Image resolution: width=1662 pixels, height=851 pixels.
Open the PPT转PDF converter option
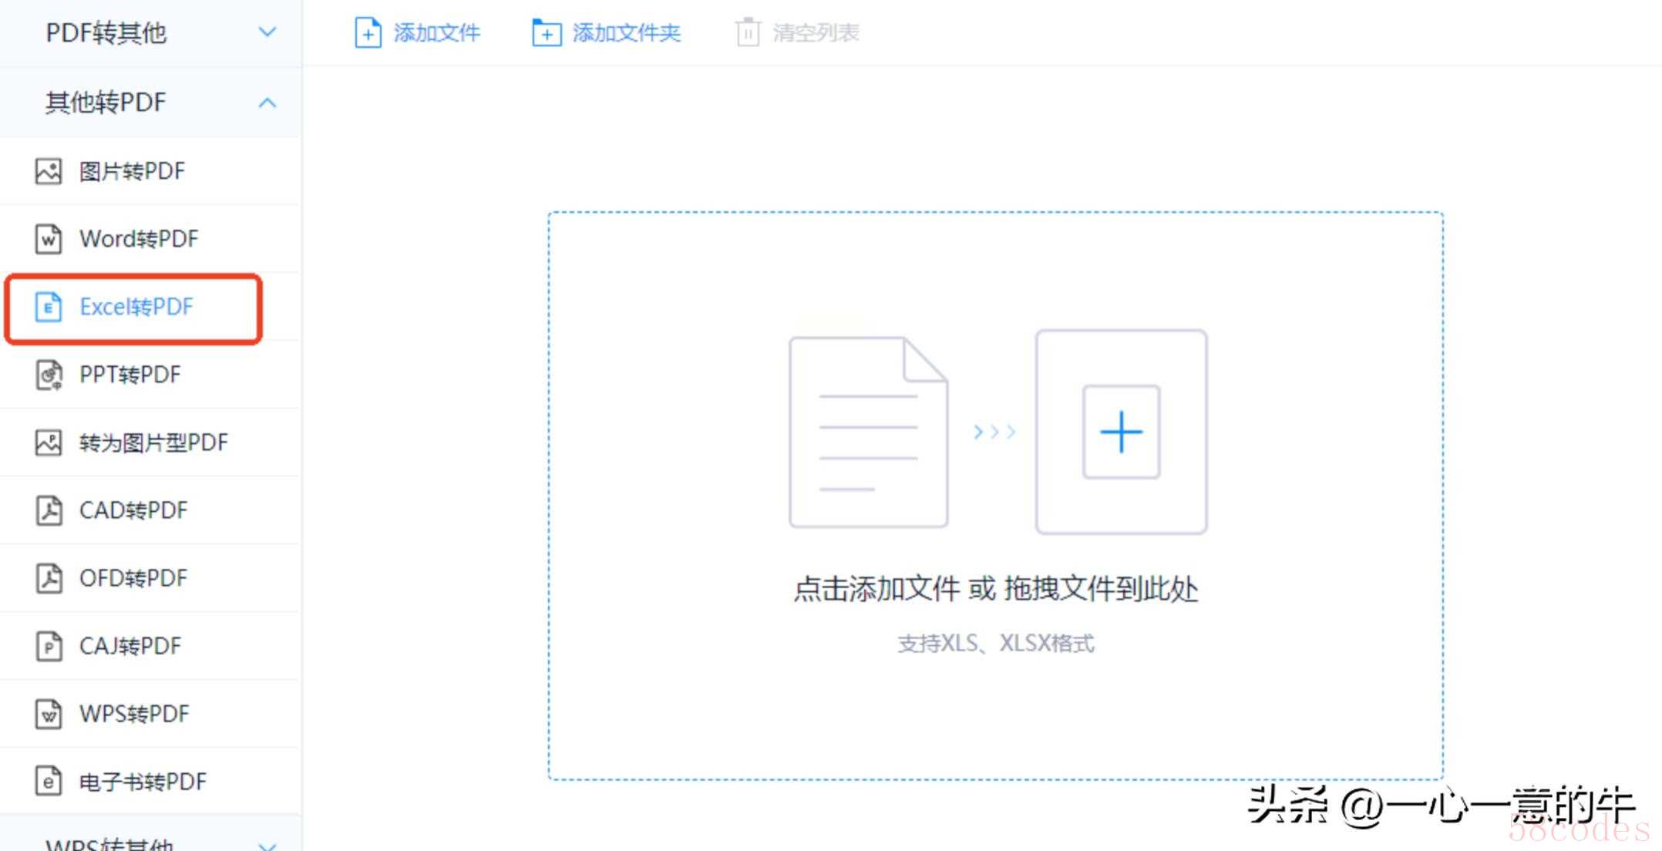[x=130, y=375]
